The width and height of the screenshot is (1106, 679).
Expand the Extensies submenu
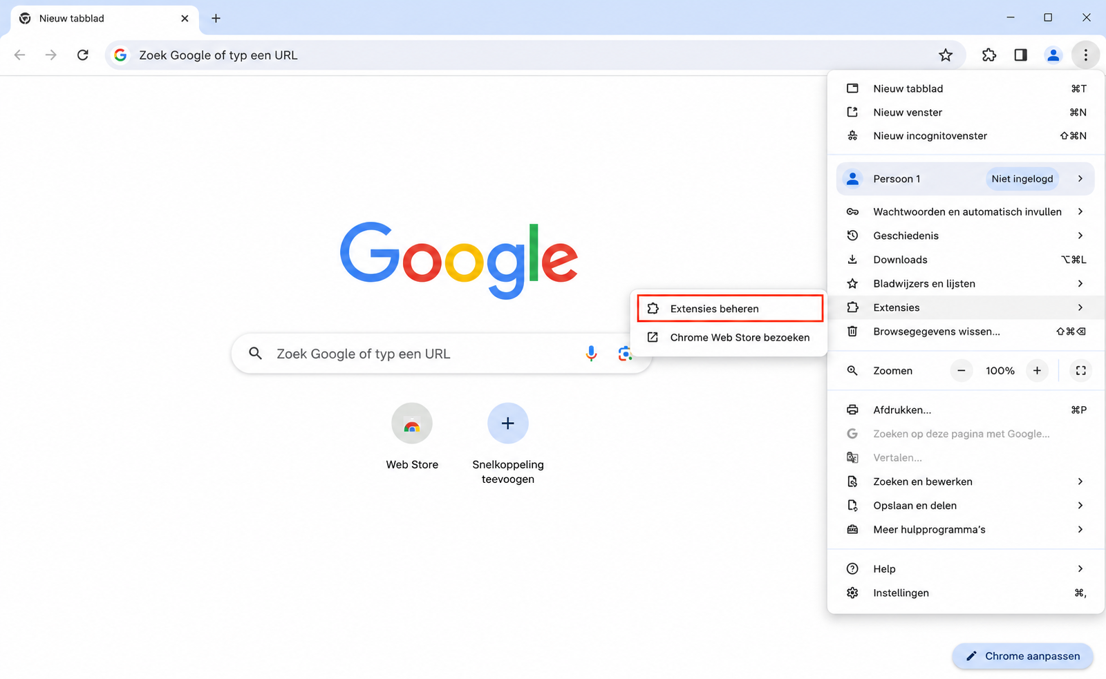click(x=966, y=307)
